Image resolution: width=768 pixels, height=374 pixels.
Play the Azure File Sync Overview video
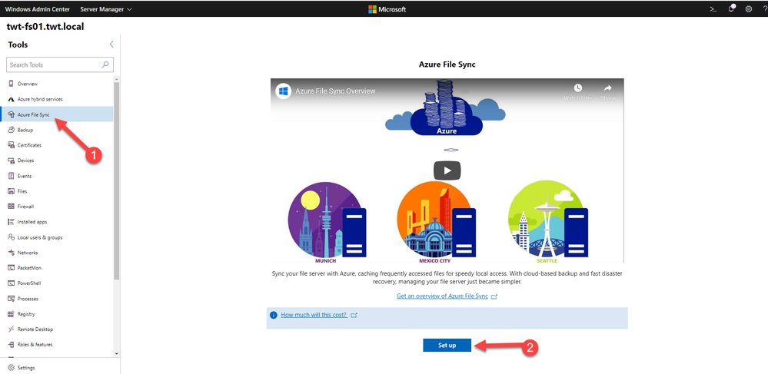tap(447, 170)
